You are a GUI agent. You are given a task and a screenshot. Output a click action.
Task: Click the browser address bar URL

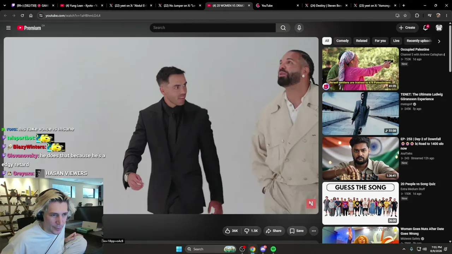pos(73,16)
